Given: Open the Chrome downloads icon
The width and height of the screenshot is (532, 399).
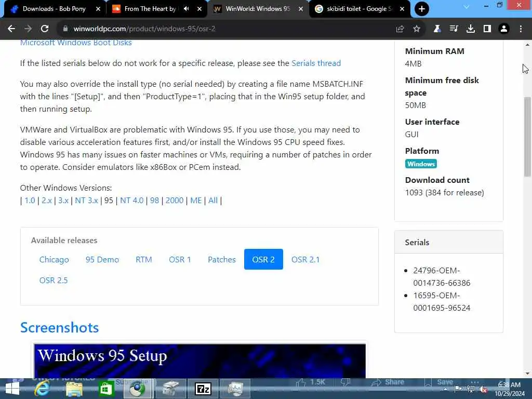Looking at the screenshot, I should point(471,29).
